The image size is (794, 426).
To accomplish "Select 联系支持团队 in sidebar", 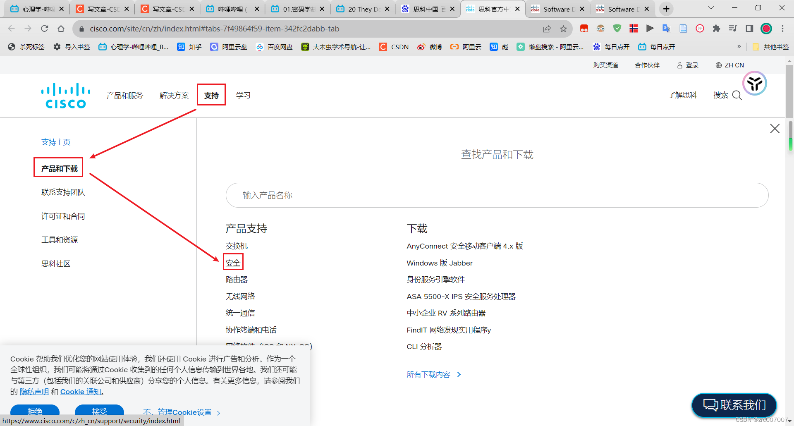I will pos(63,192).
